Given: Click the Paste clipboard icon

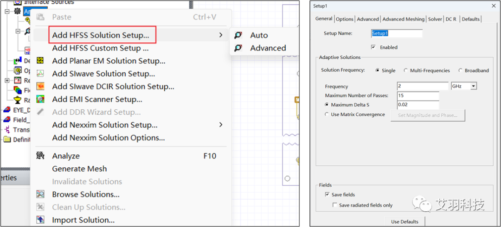Looking at the screenshot, I should [x=40, y=17].
